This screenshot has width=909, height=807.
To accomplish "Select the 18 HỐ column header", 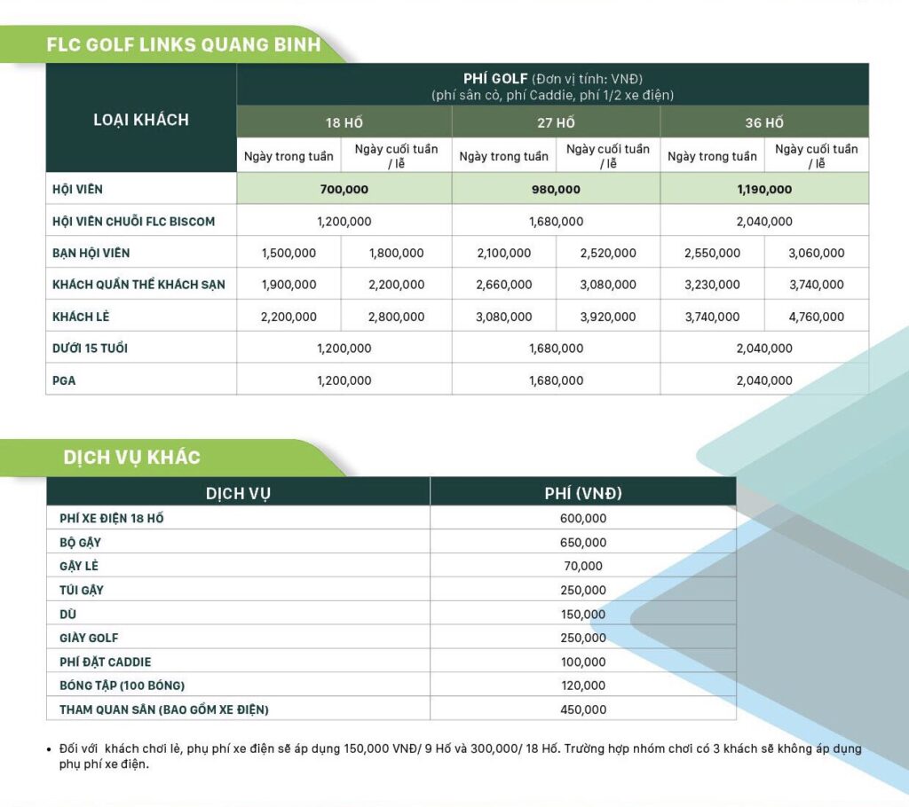I will (344, 122).
